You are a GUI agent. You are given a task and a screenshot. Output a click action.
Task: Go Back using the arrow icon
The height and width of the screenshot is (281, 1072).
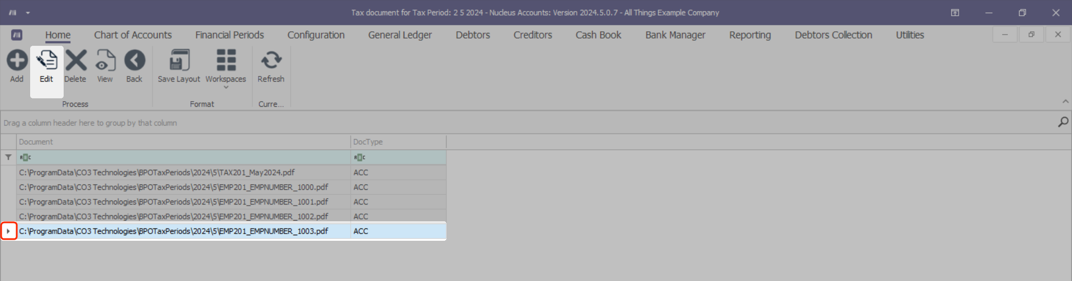(x=135, y=60)
